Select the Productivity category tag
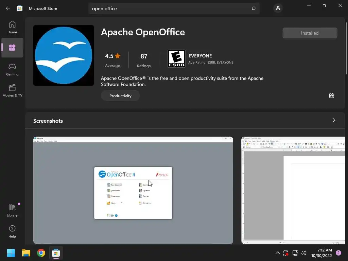 tap(120, 95)
